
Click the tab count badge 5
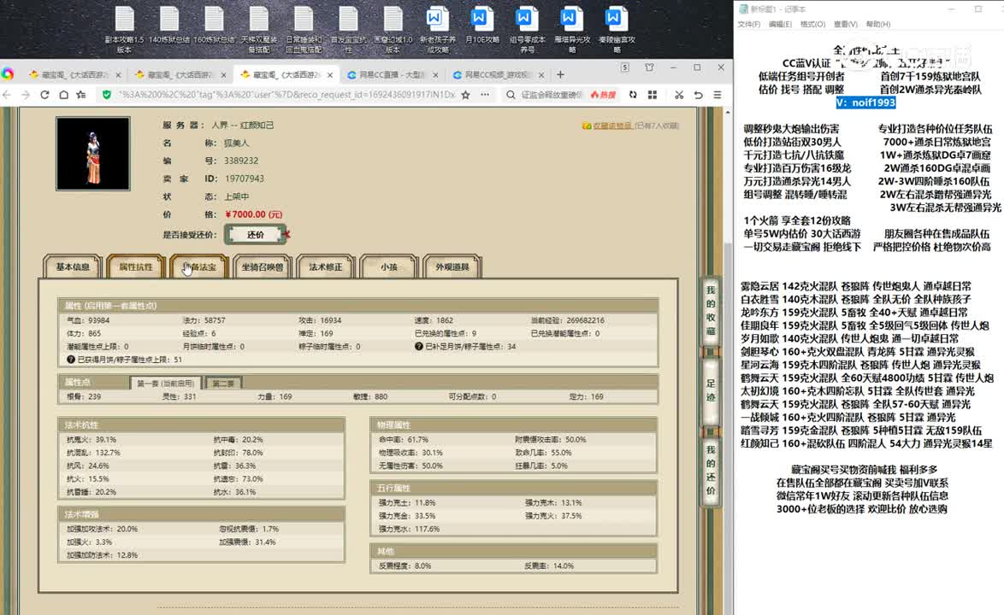click(625, 67)
